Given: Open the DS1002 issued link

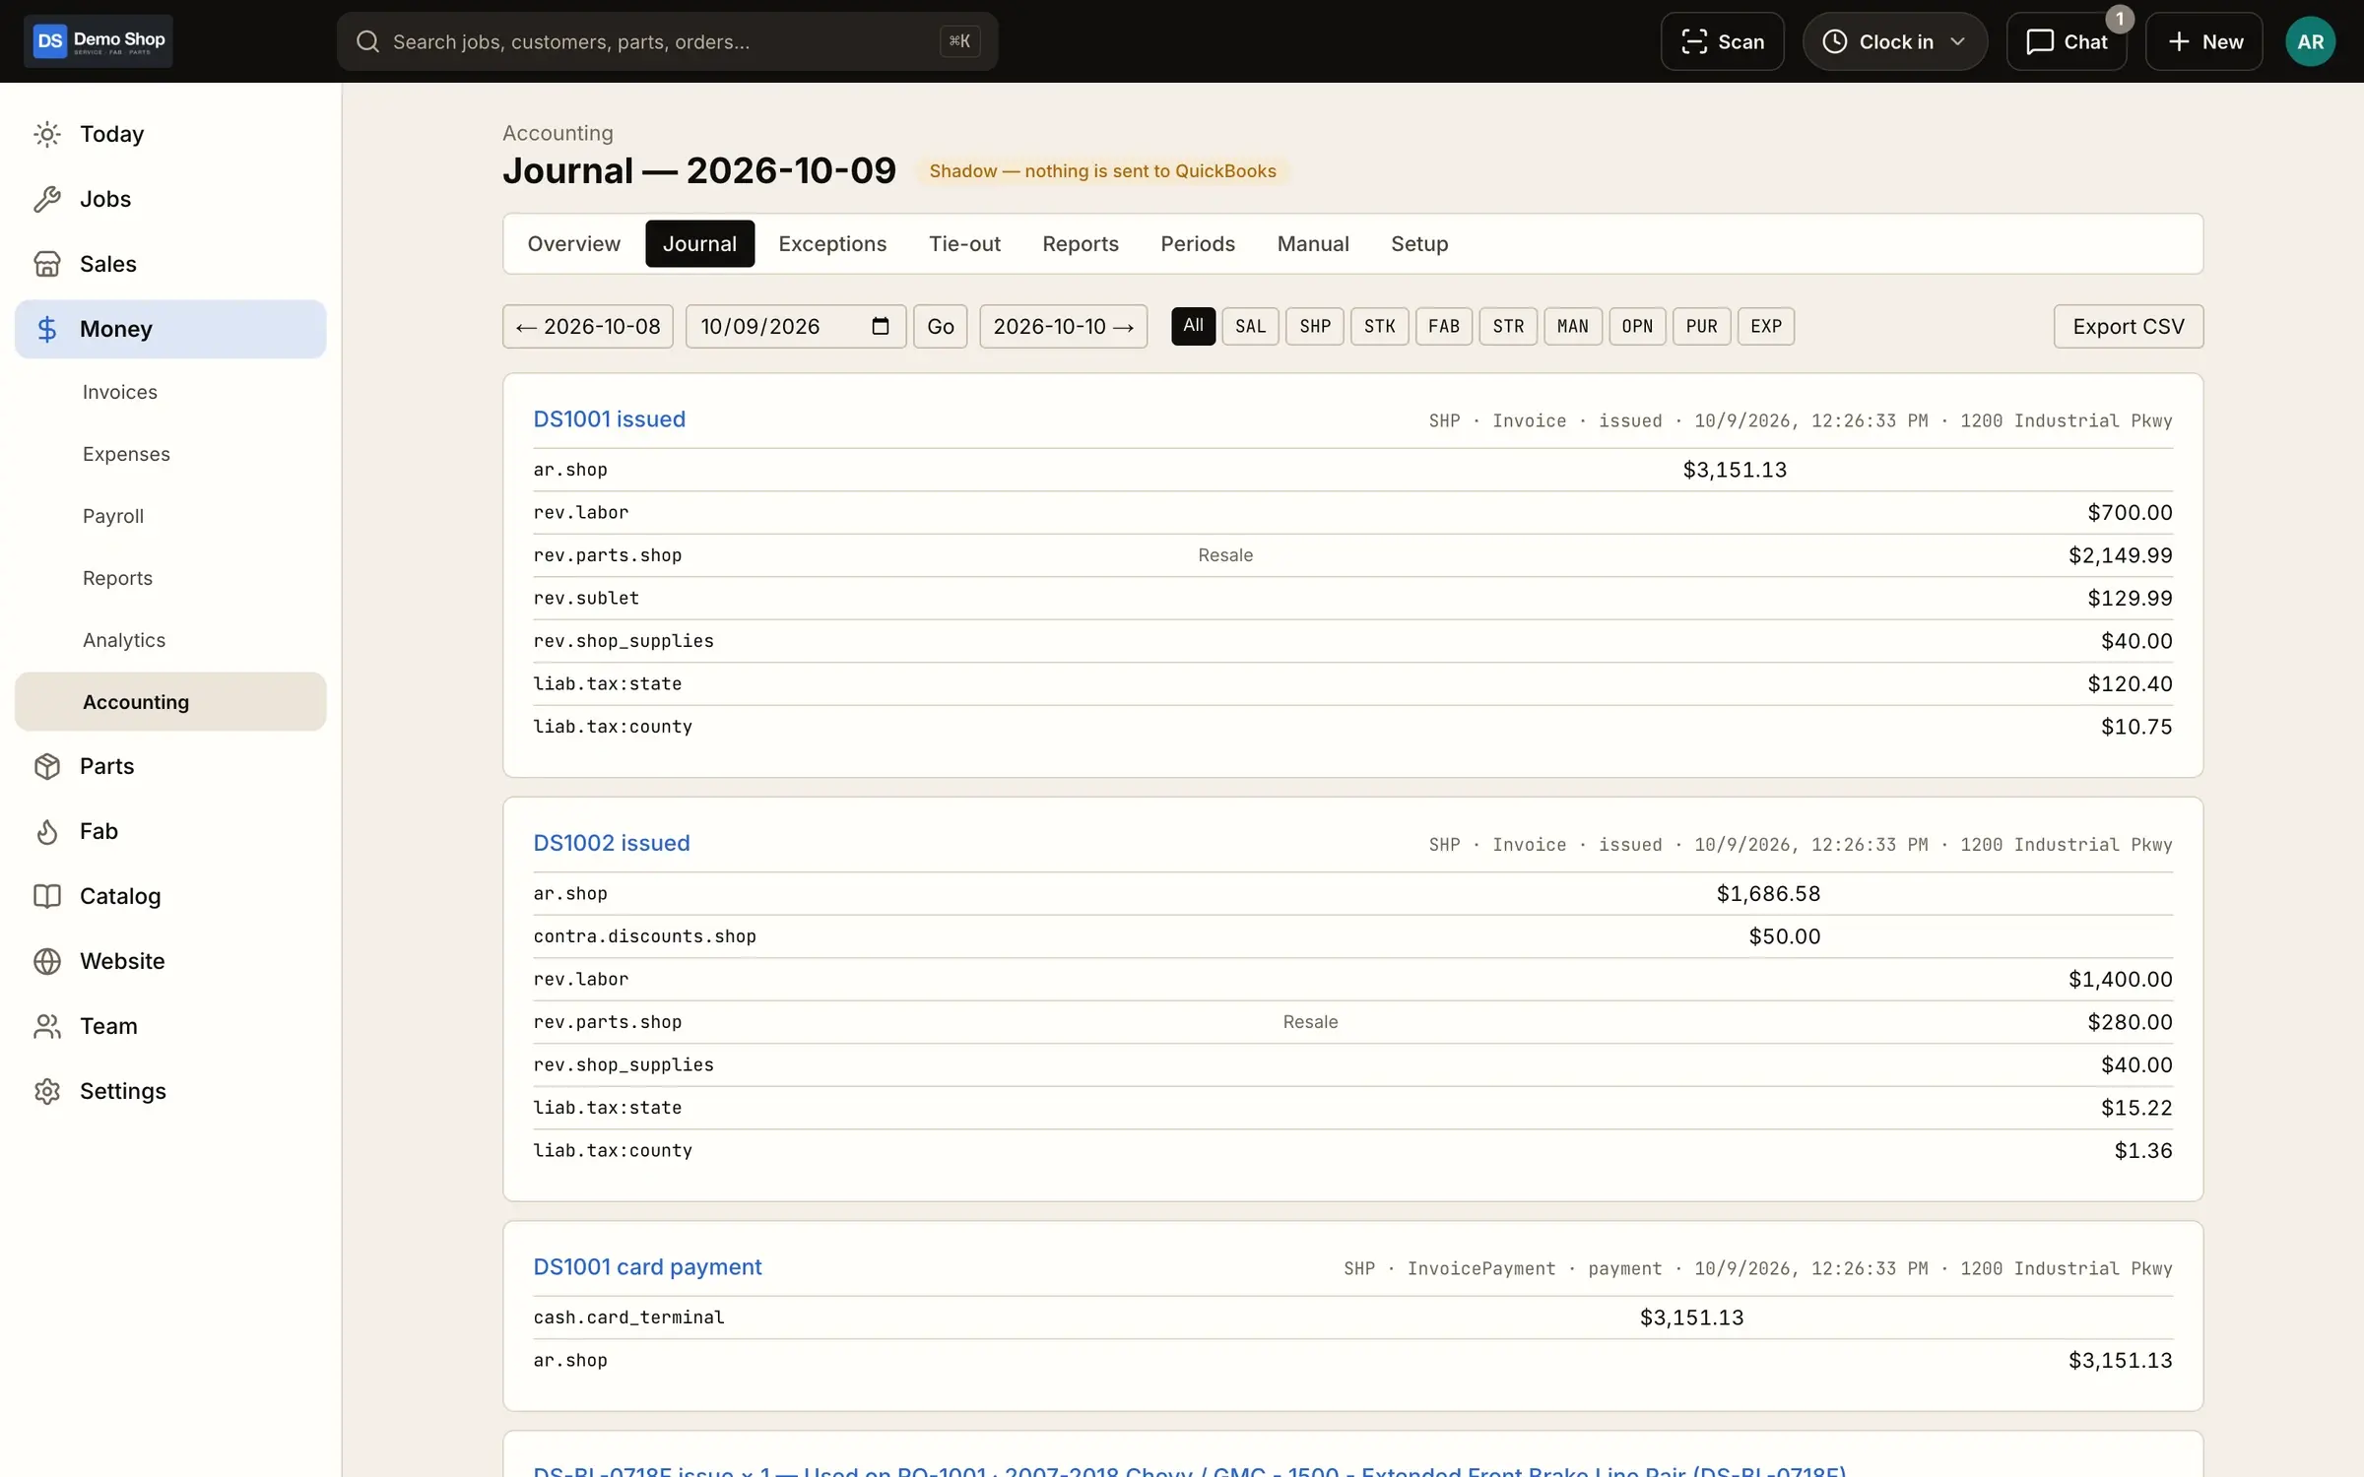Looking at the screenshot, I should click(611, 844).
